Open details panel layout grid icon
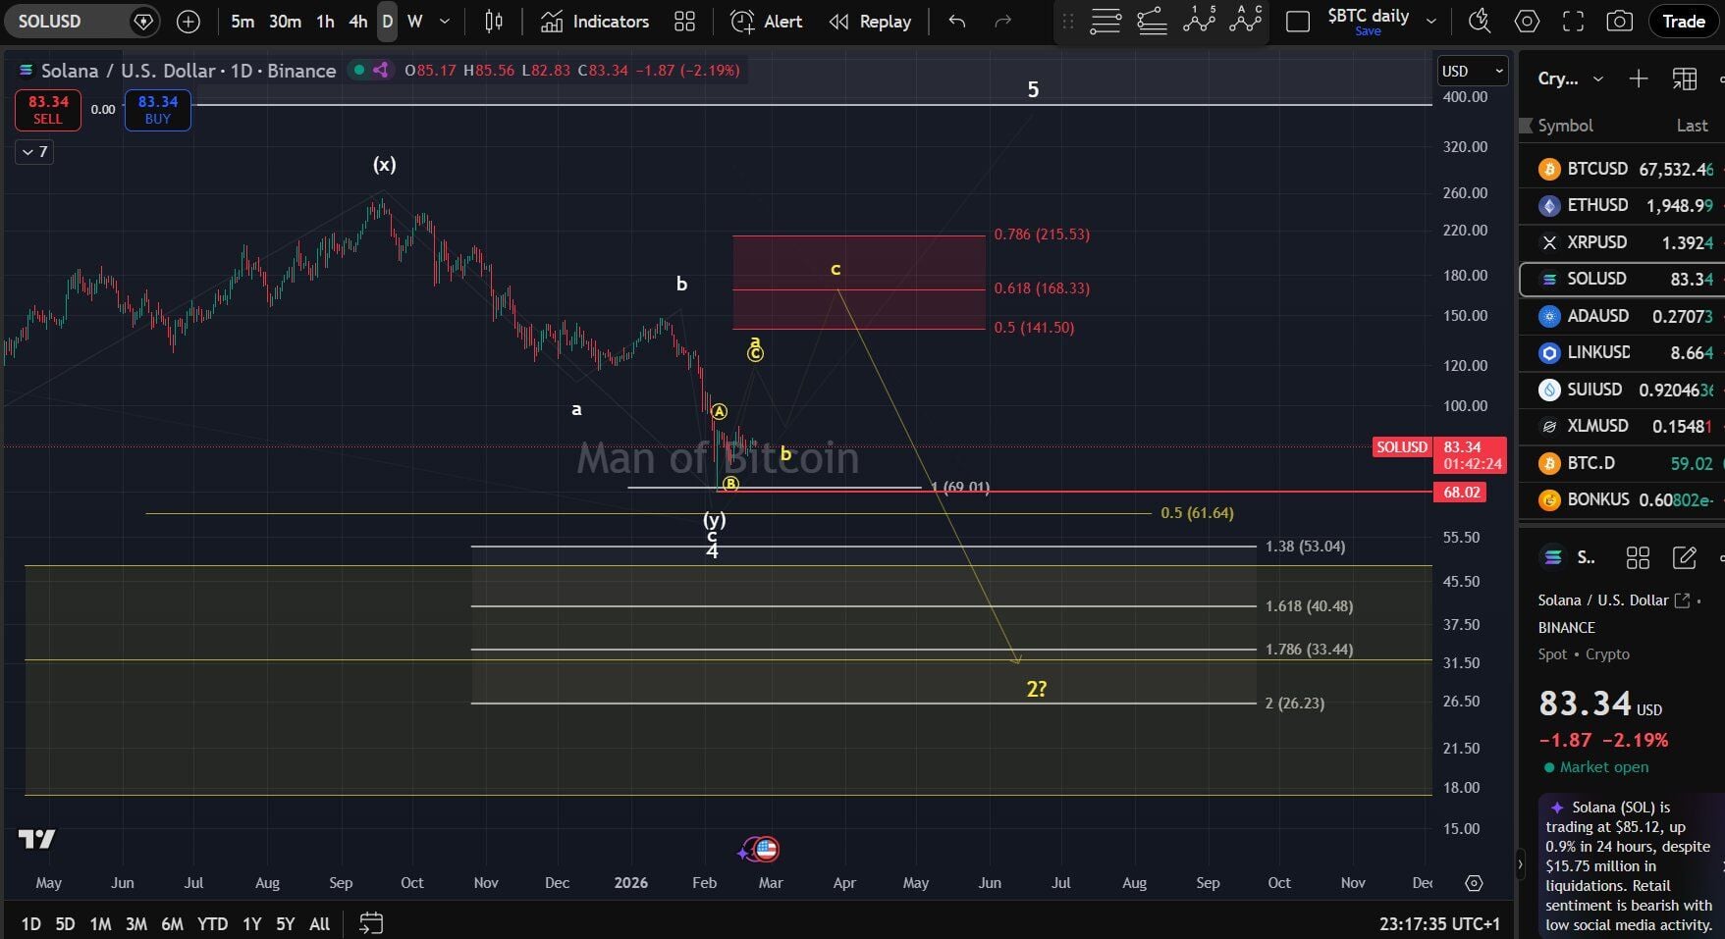This screenshot has height=939, width=1725. click(1638, 557)
